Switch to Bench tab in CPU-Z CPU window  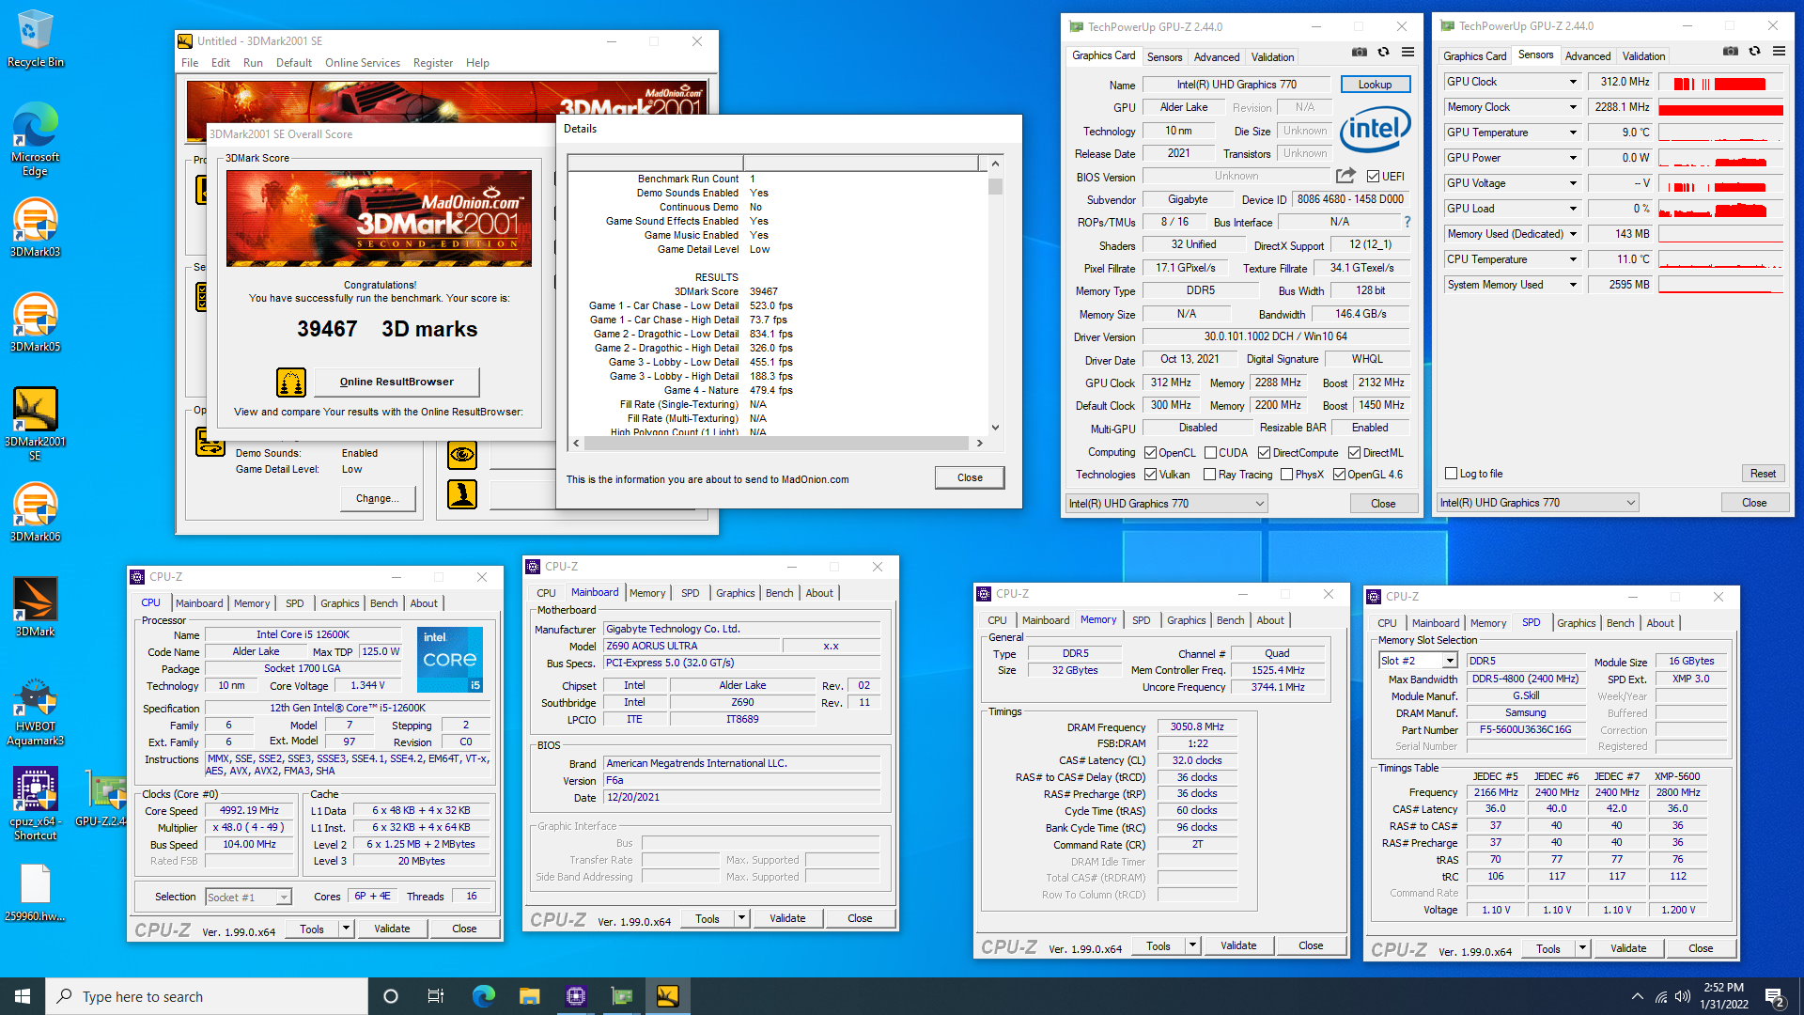(383, 603)
